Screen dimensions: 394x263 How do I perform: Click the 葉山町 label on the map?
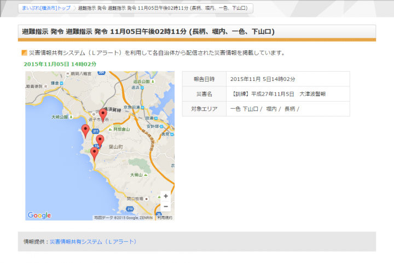[x=118, y=148]
